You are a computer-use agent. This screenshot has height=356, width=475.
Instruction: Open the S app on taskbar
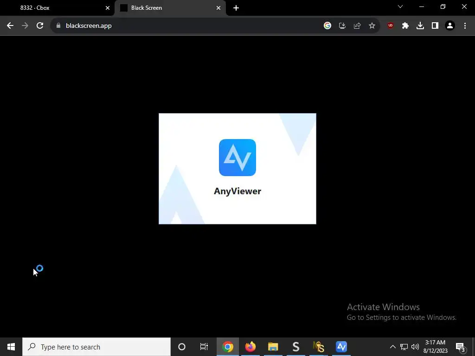click(295, 347)
